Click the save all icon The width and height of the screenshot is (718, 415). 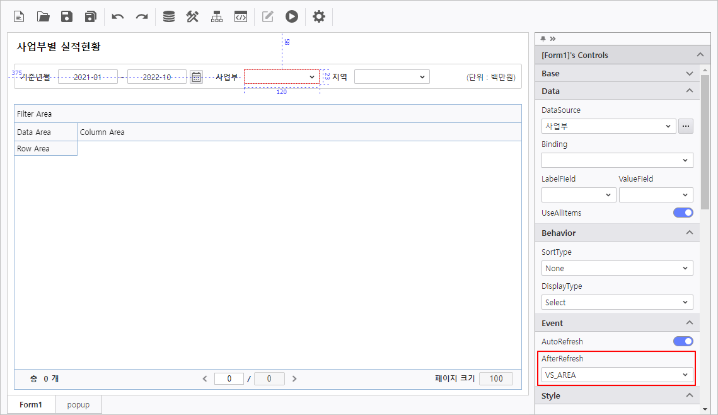click(x=91, y=17)
